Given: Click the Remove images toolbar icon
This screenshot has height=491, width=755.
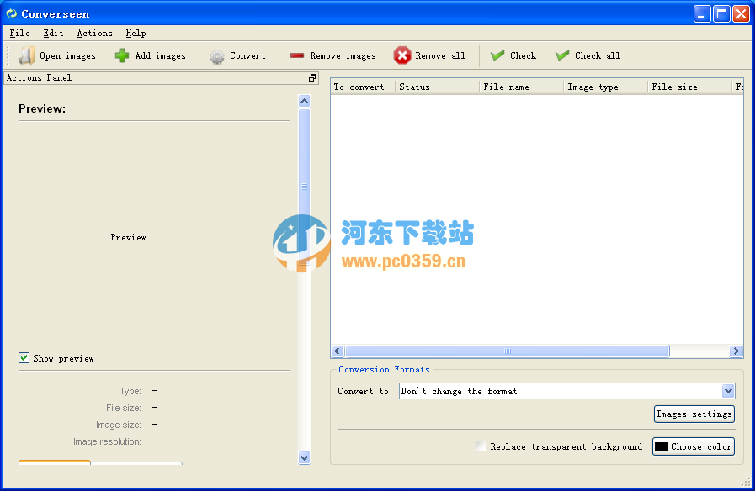Looking at the screenshot, I should coord(297,55).
